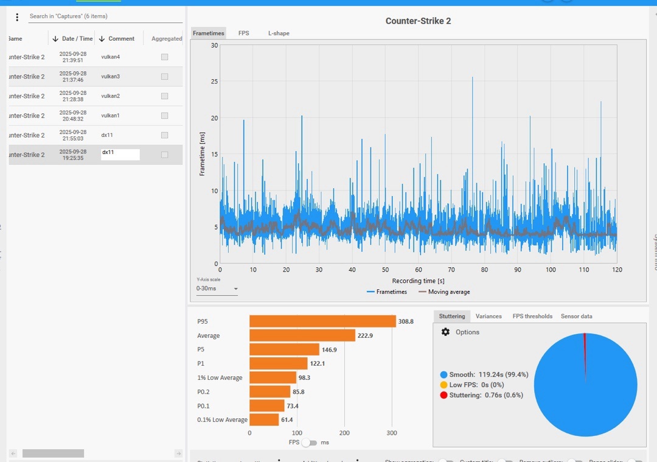The image size is (657, 462).
Task: Open the Options gear in Stuttering panel
Action: point(445,332)
